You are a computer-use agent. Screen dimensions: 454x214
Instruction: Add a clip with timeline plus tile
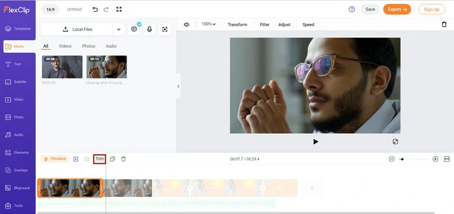click(x=312, y=188)
